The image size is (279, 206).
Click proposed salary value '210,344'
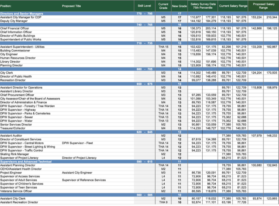coord(272,17)
